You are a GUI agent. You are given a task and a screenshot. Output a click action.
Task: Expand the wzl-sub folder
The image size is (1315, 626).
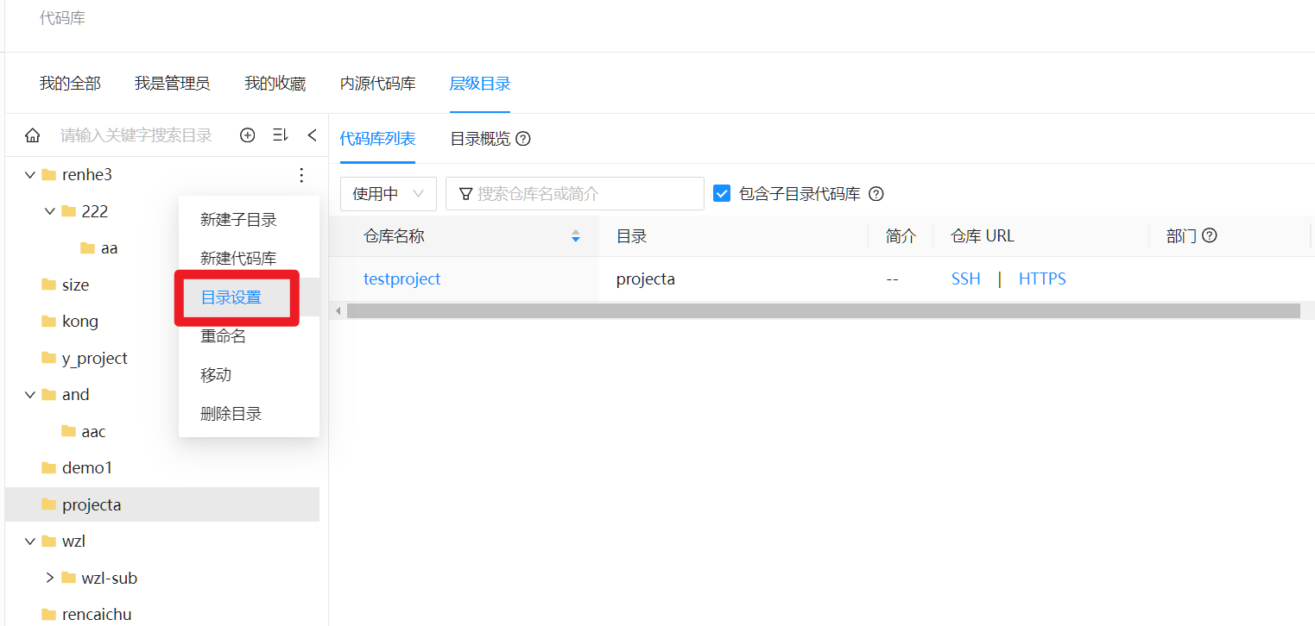tap(50, 578)
